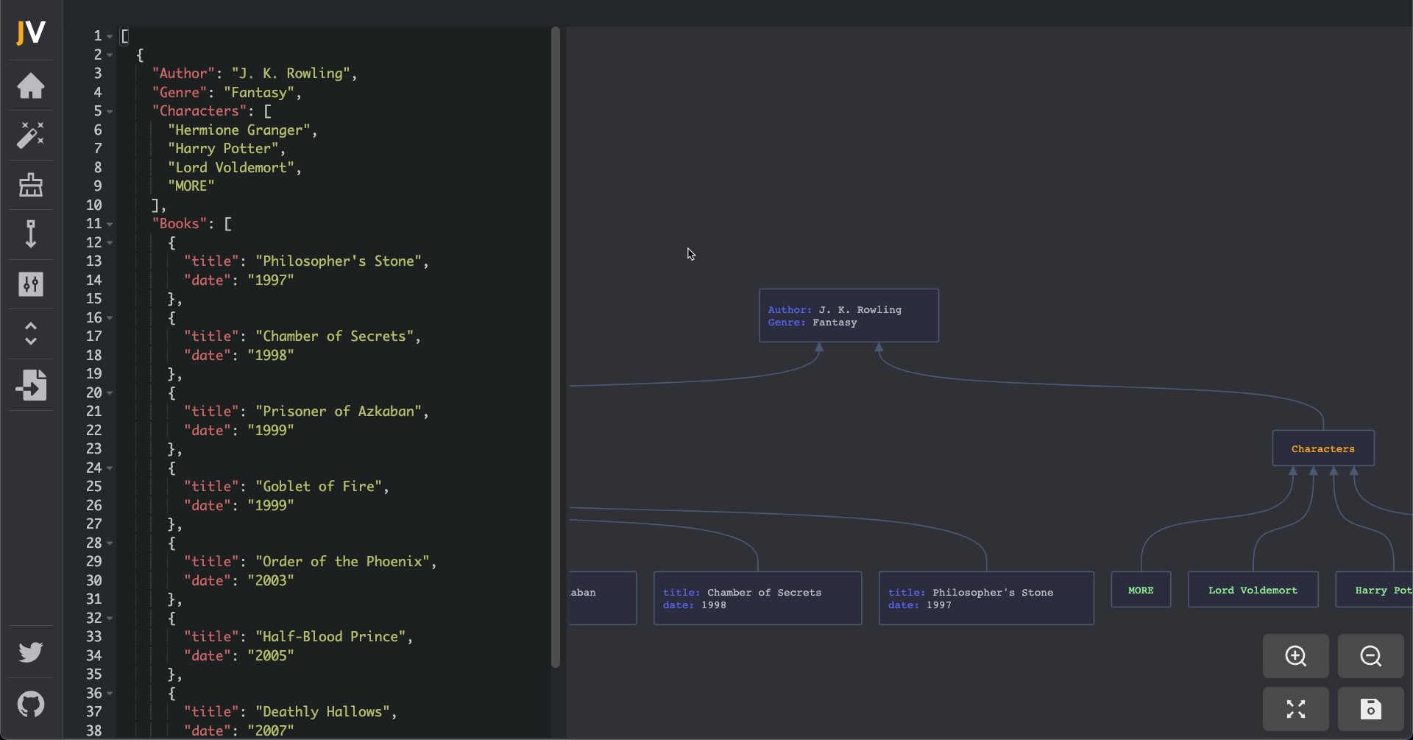
Task: Fold the Characters array on line 5
Action: point(110,111)
